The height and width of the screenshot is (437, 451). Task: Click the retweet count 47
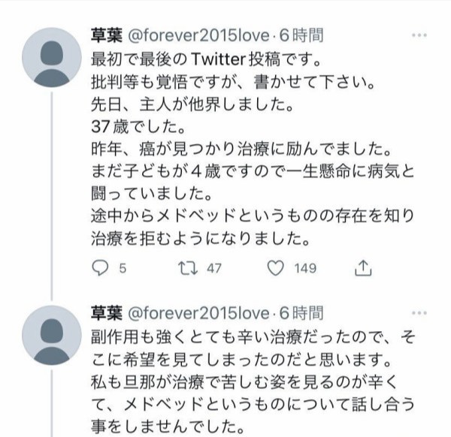click(x=213, y=269)
